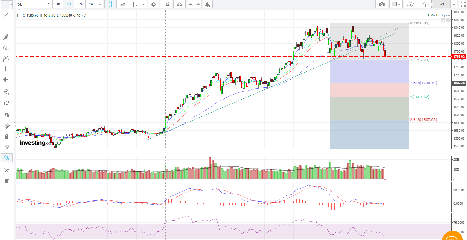Create an alert with bell icon
The width and height of the screenshot is (467, 240).
click(208, 4)
